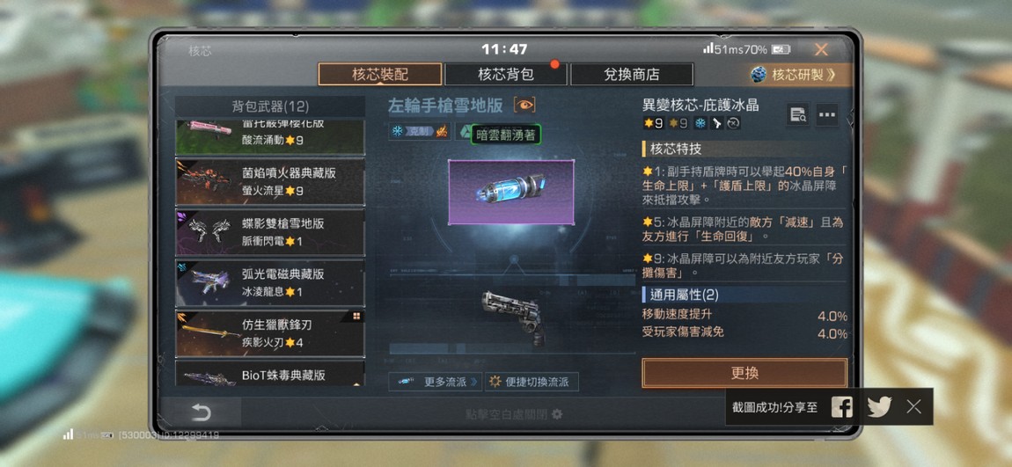1012x467 pixels.
Task: Switch to 核芯背包 tab
Action: (505, 74)
